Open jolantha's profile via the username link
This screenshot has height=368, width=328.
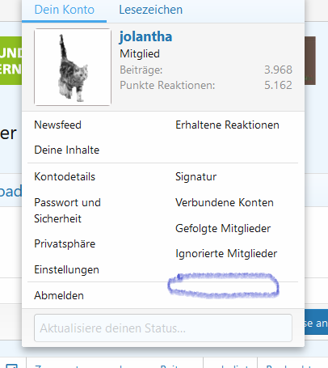tap(145, 36)
